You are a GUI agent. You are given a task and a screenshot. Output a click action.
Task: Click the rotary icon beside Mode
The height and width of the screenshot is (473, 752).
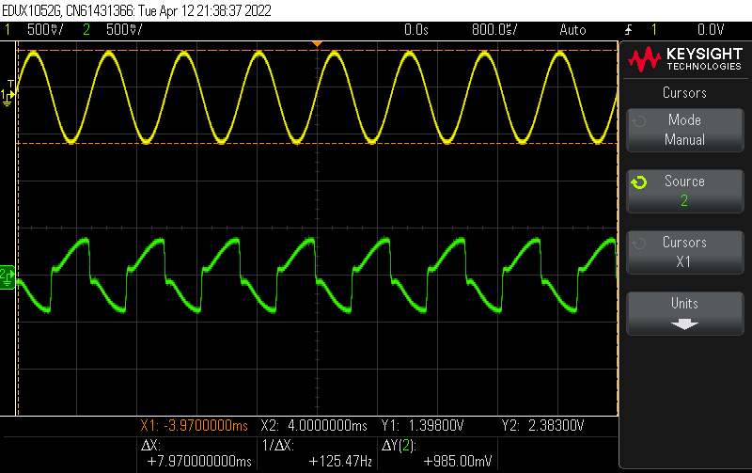click(x=638, y=121)
